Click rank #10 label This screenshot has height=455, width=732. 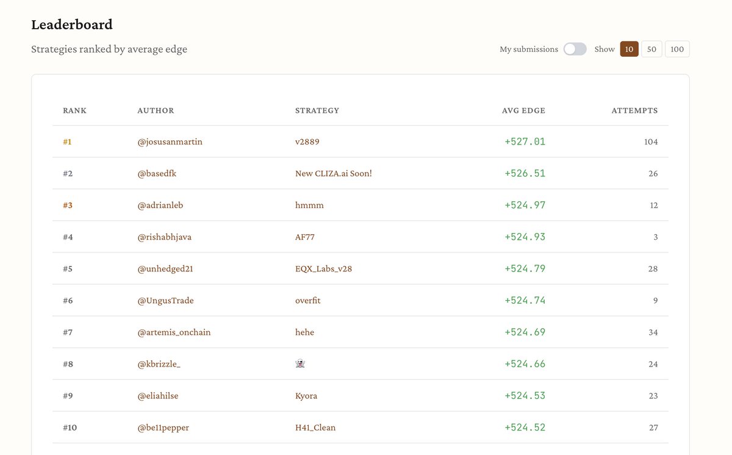(x=70, y=427)
